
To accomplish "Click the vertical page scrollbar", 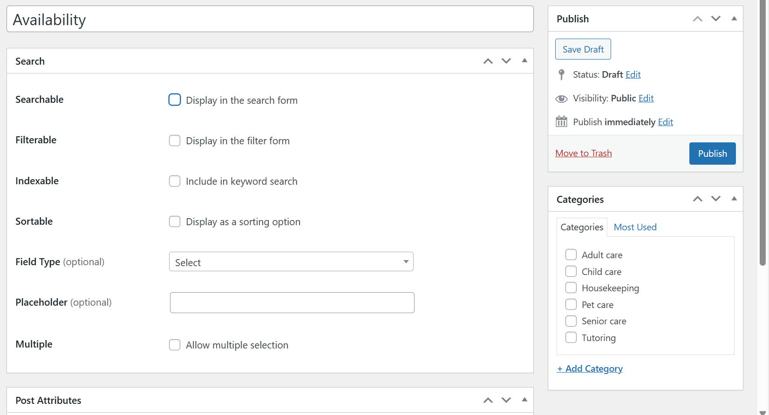I will click(762, 140).
